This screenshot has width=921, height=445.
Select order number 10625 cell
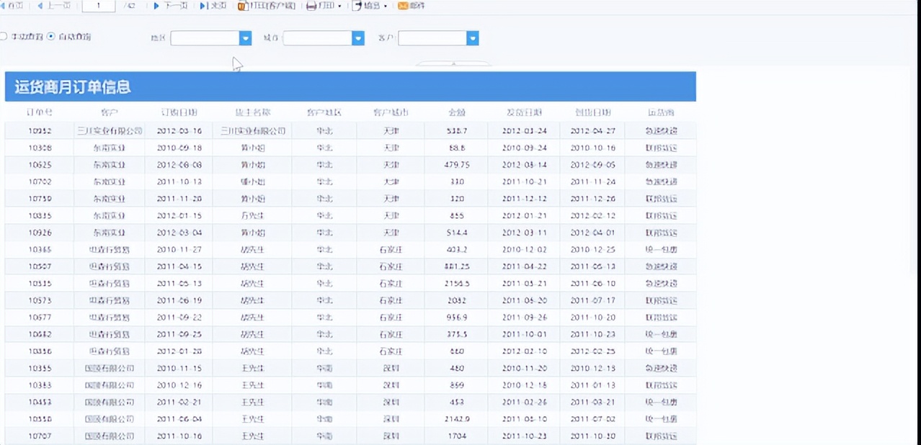(x=40, y=165)
